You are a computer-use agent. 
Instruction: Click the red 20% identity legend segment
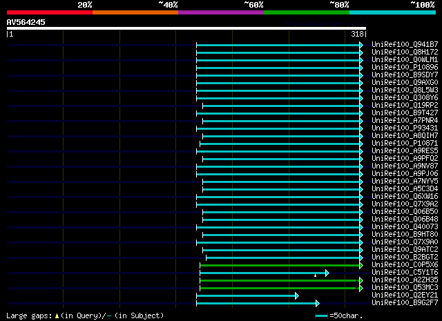tap(50, 12)
